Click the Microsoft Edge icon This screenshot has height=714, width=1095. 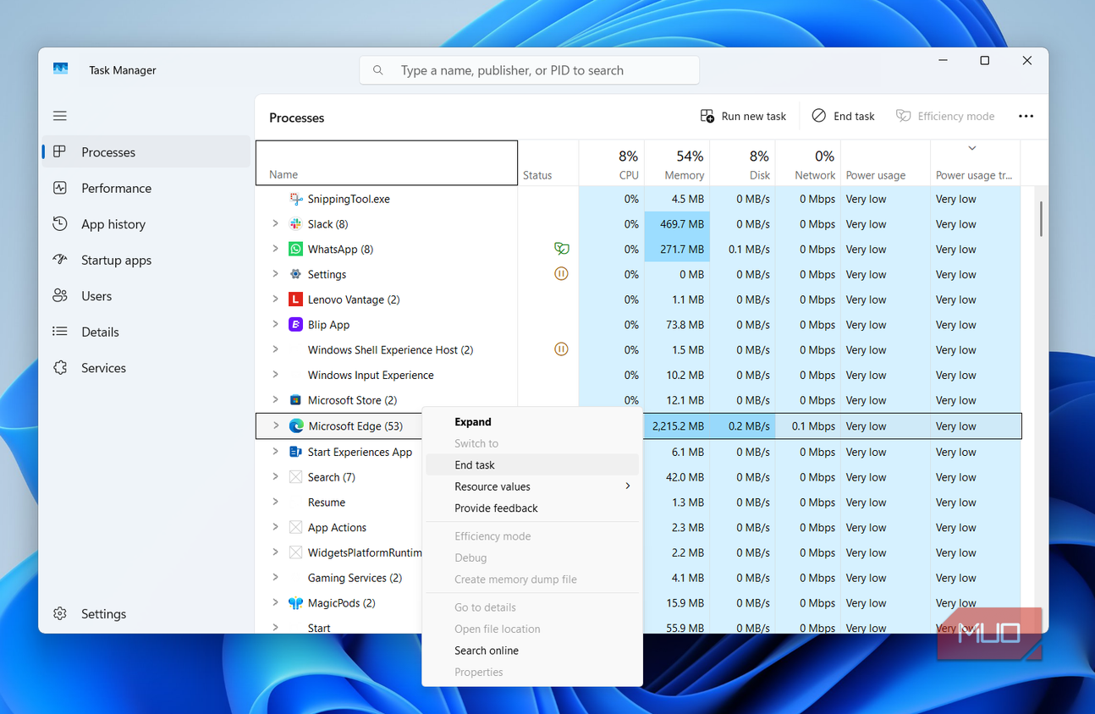296,426
